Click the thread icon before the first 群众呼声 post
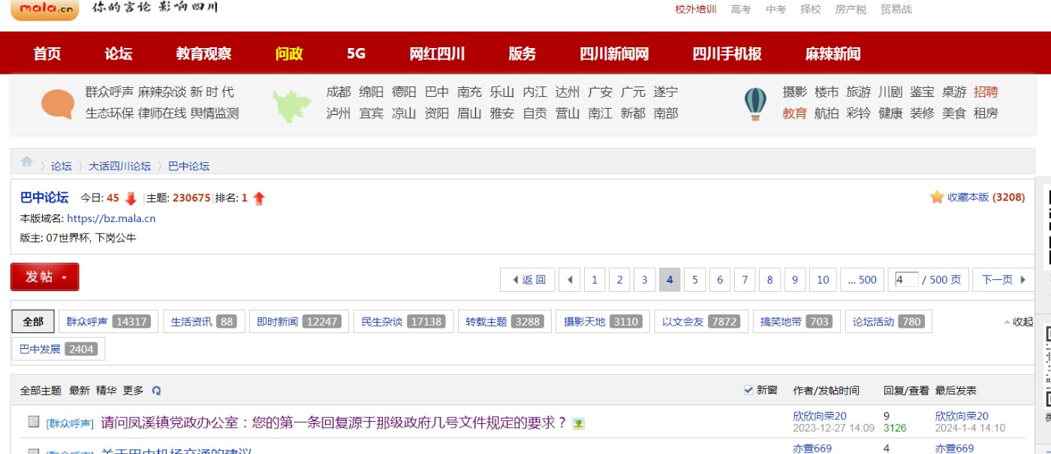The width and height of the screenshot is (1051, 454). click(33, 422)
